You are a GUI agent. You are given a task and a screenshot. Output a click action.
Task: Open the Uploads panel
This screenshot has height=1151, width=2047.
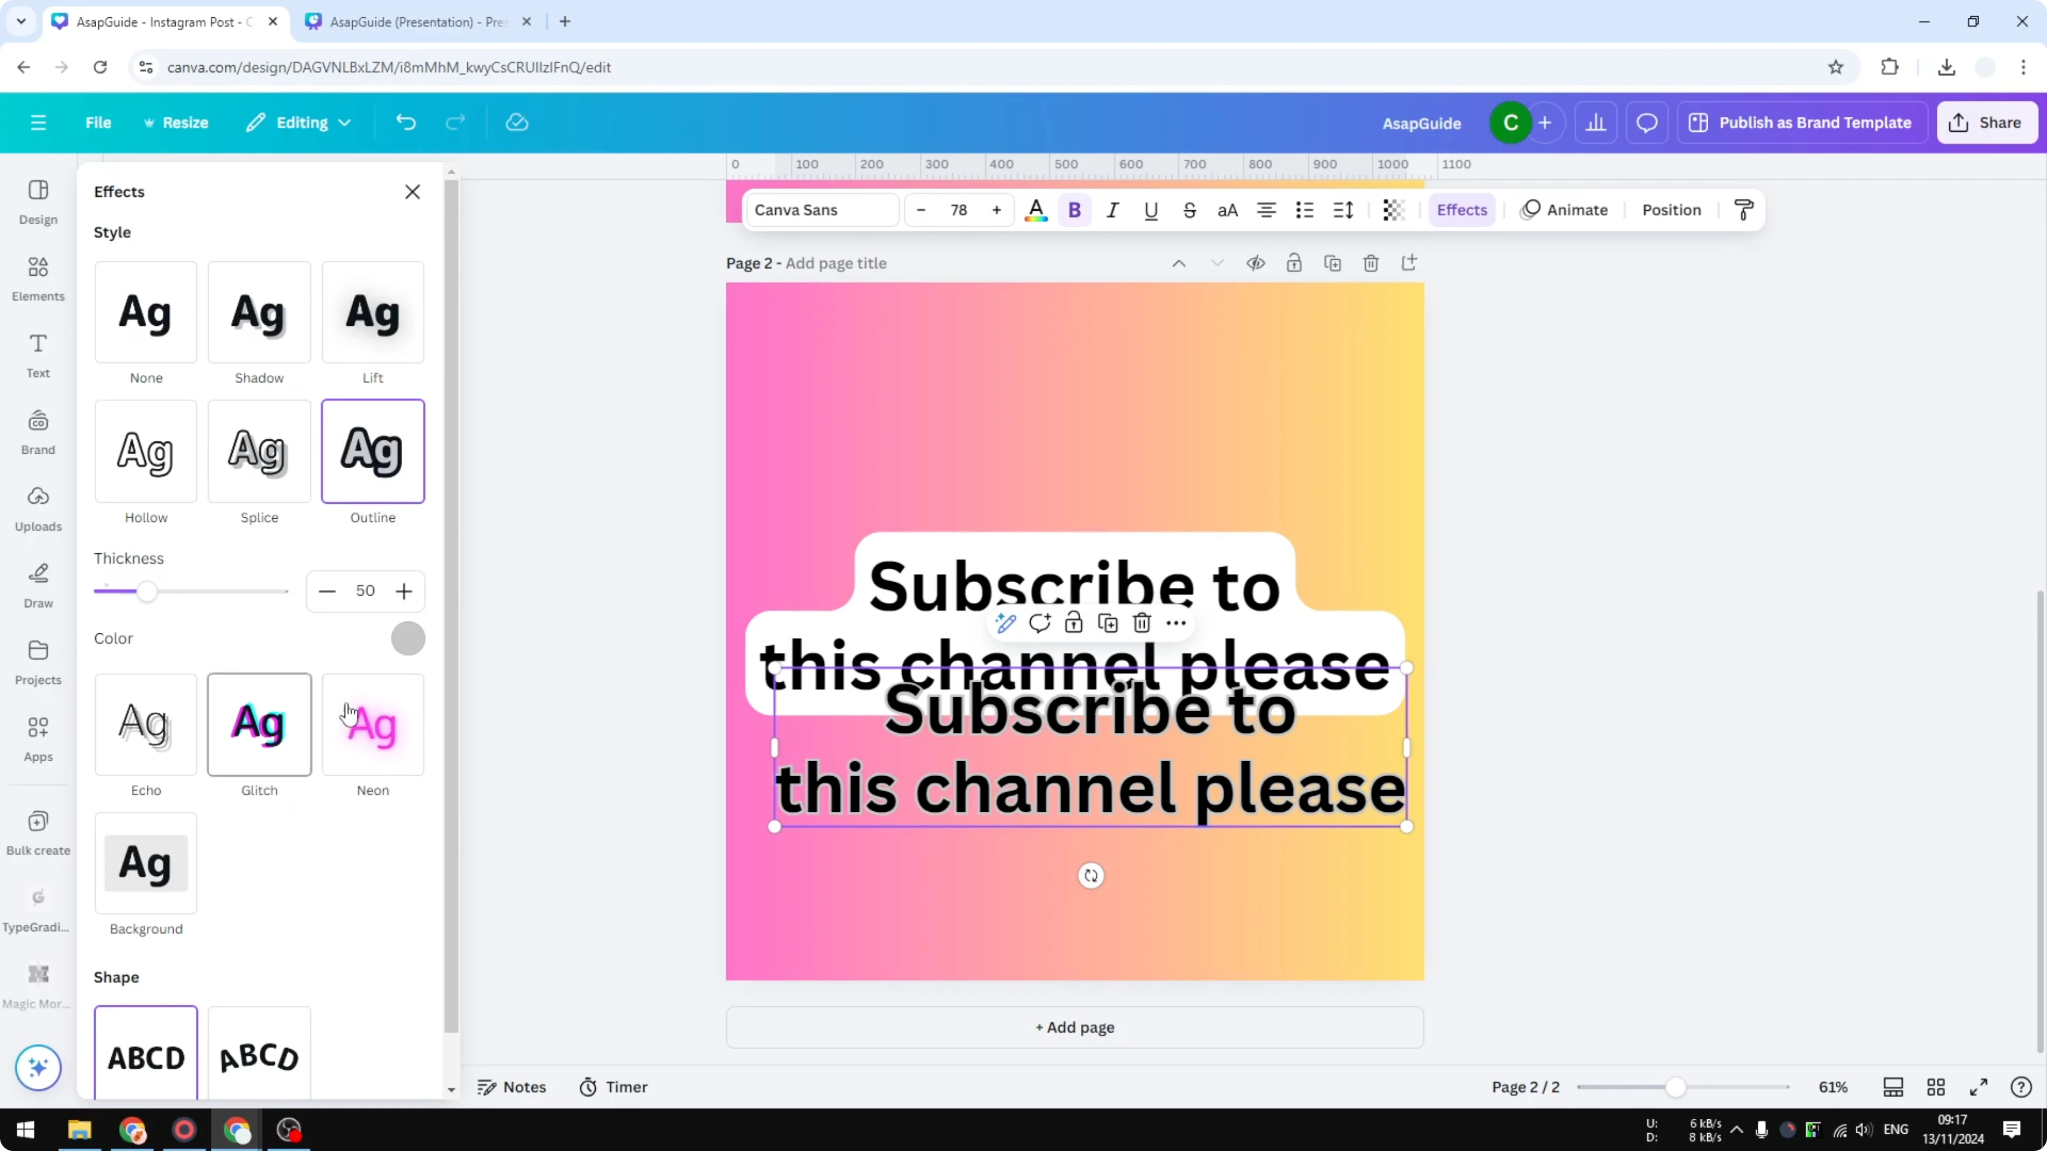pyautogui.click(x=37, y=508)
